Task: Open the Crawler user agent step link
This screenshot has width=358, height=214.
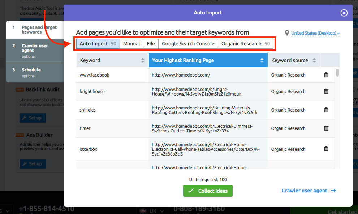Action: pyautogui.click(x=305, y=191)
